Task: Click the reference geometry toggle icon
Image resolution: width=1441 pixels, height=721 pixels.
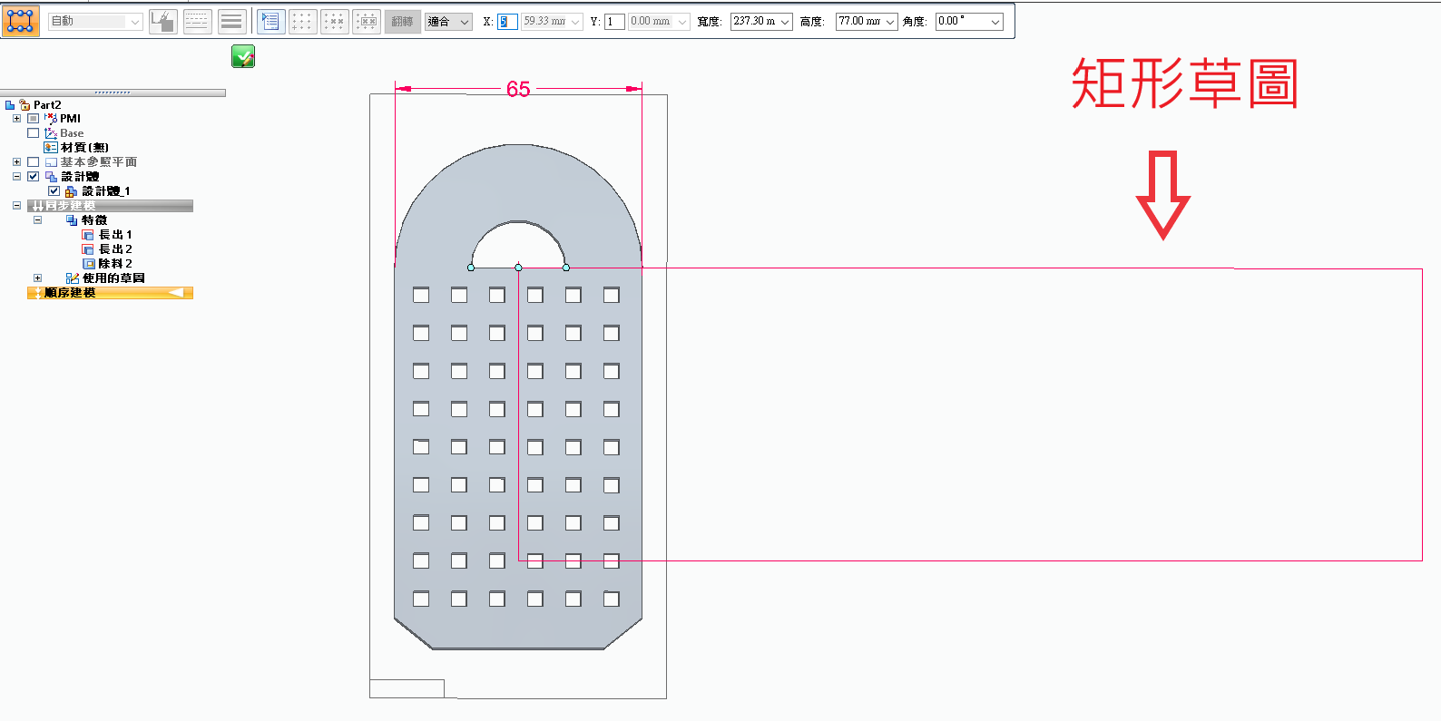Action: (x=163, y=22)
